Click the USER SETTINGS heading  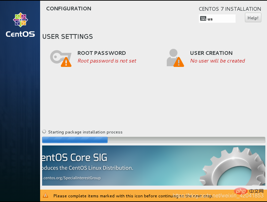tap(68, 36)
